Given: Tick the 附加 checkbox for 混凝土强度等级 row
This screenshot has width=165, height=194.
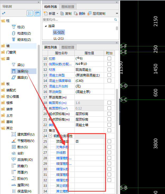Looking at the screenshot, I should pos(109,81).
